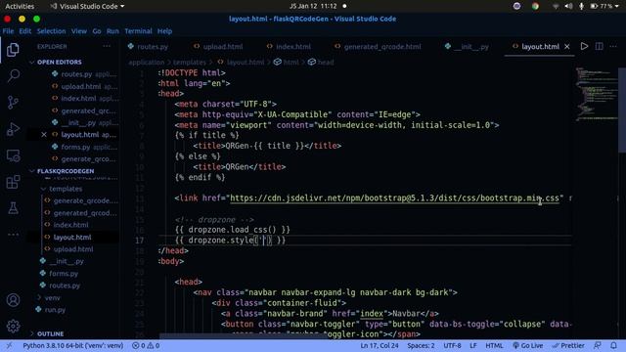This screenshot has width=626, height=352.
Task: Run the file with the play icon
Action: click(584, 46)
